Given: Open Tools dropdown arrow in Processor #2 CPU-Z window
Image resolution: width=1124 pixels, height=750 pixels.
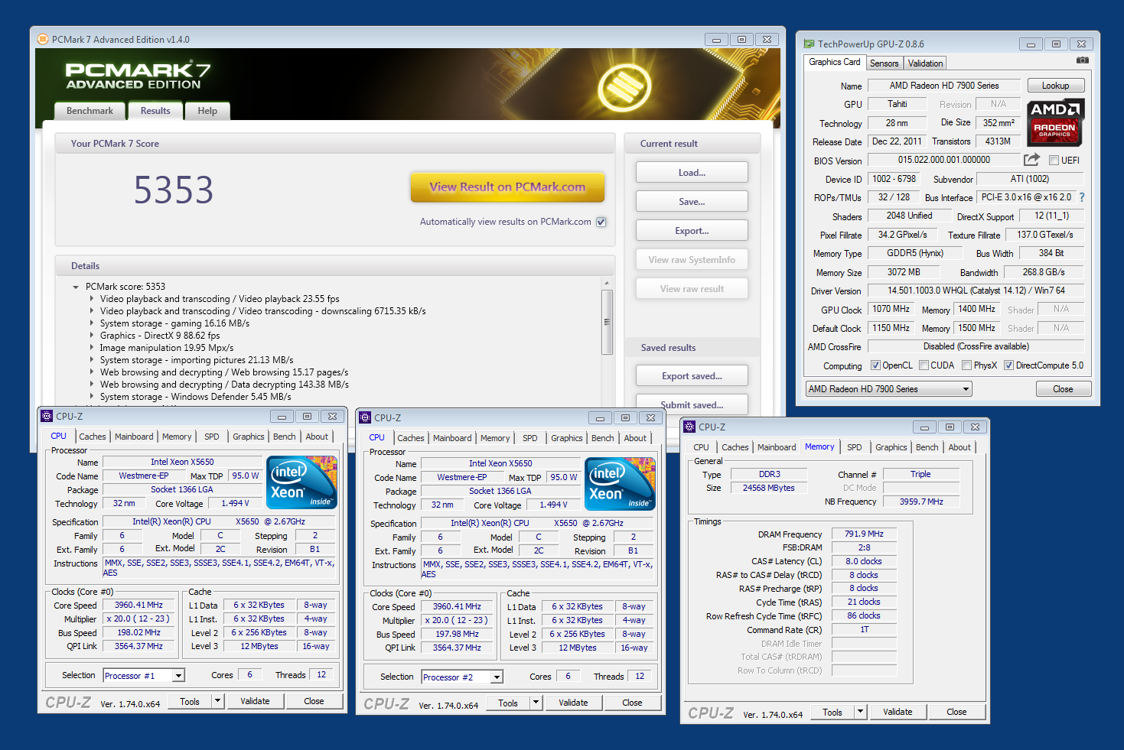Looking at the screenshot, I should click(536, 703).
